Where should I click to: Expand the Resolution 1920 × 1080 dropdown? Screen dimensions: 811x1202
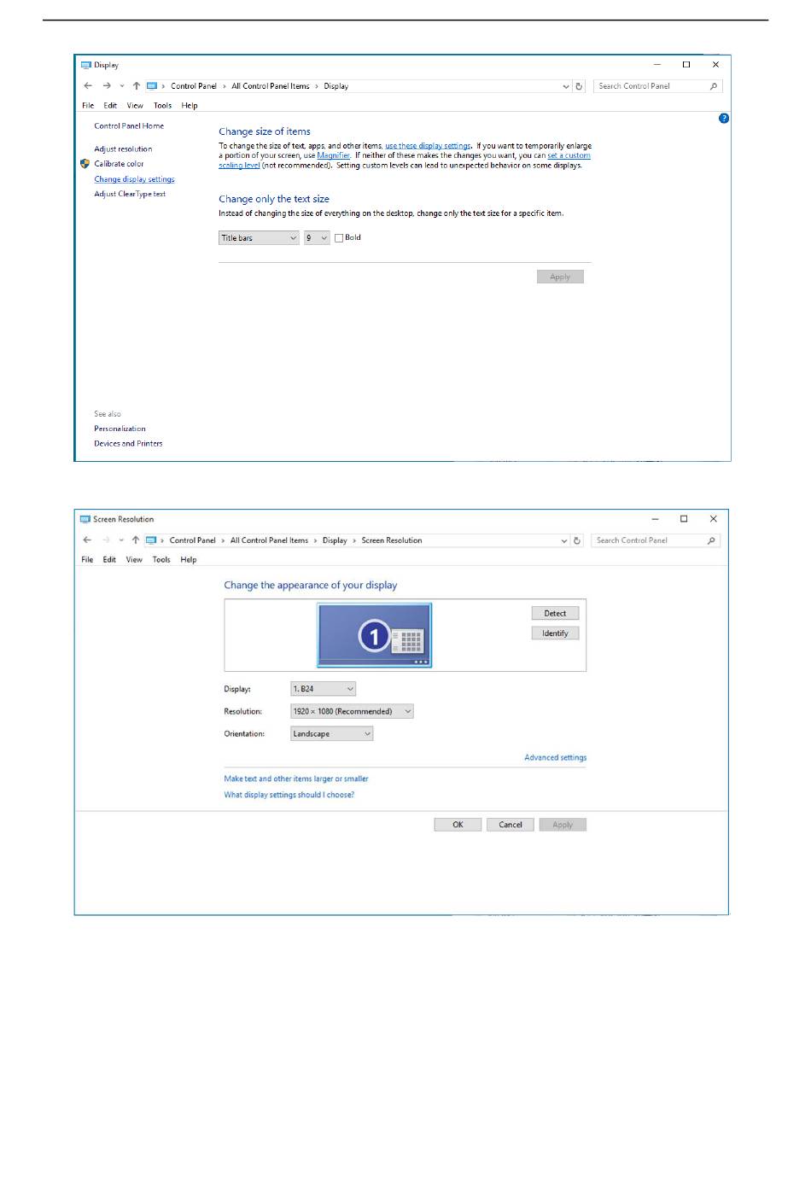tap(352, 711)
